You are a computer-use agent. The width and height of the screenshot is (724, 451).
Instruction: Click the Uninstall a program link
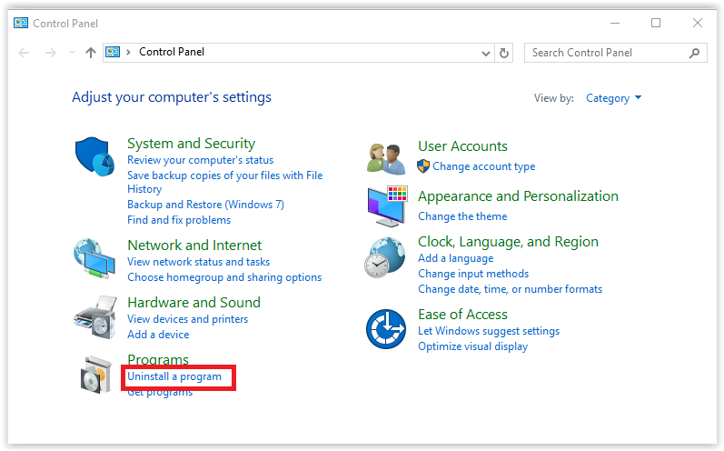pyautogui.click(x=174, y=376)
